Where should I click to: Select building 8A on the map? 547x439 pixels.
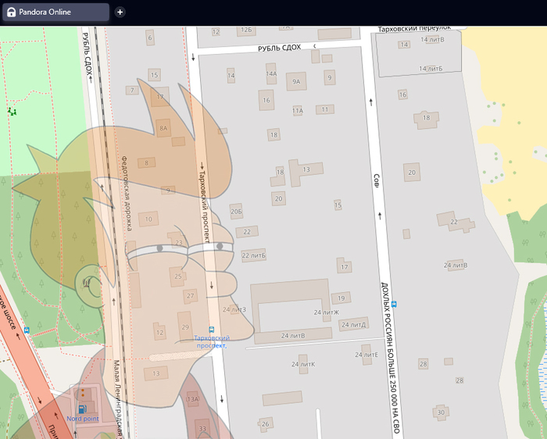[x=163, y=127]
